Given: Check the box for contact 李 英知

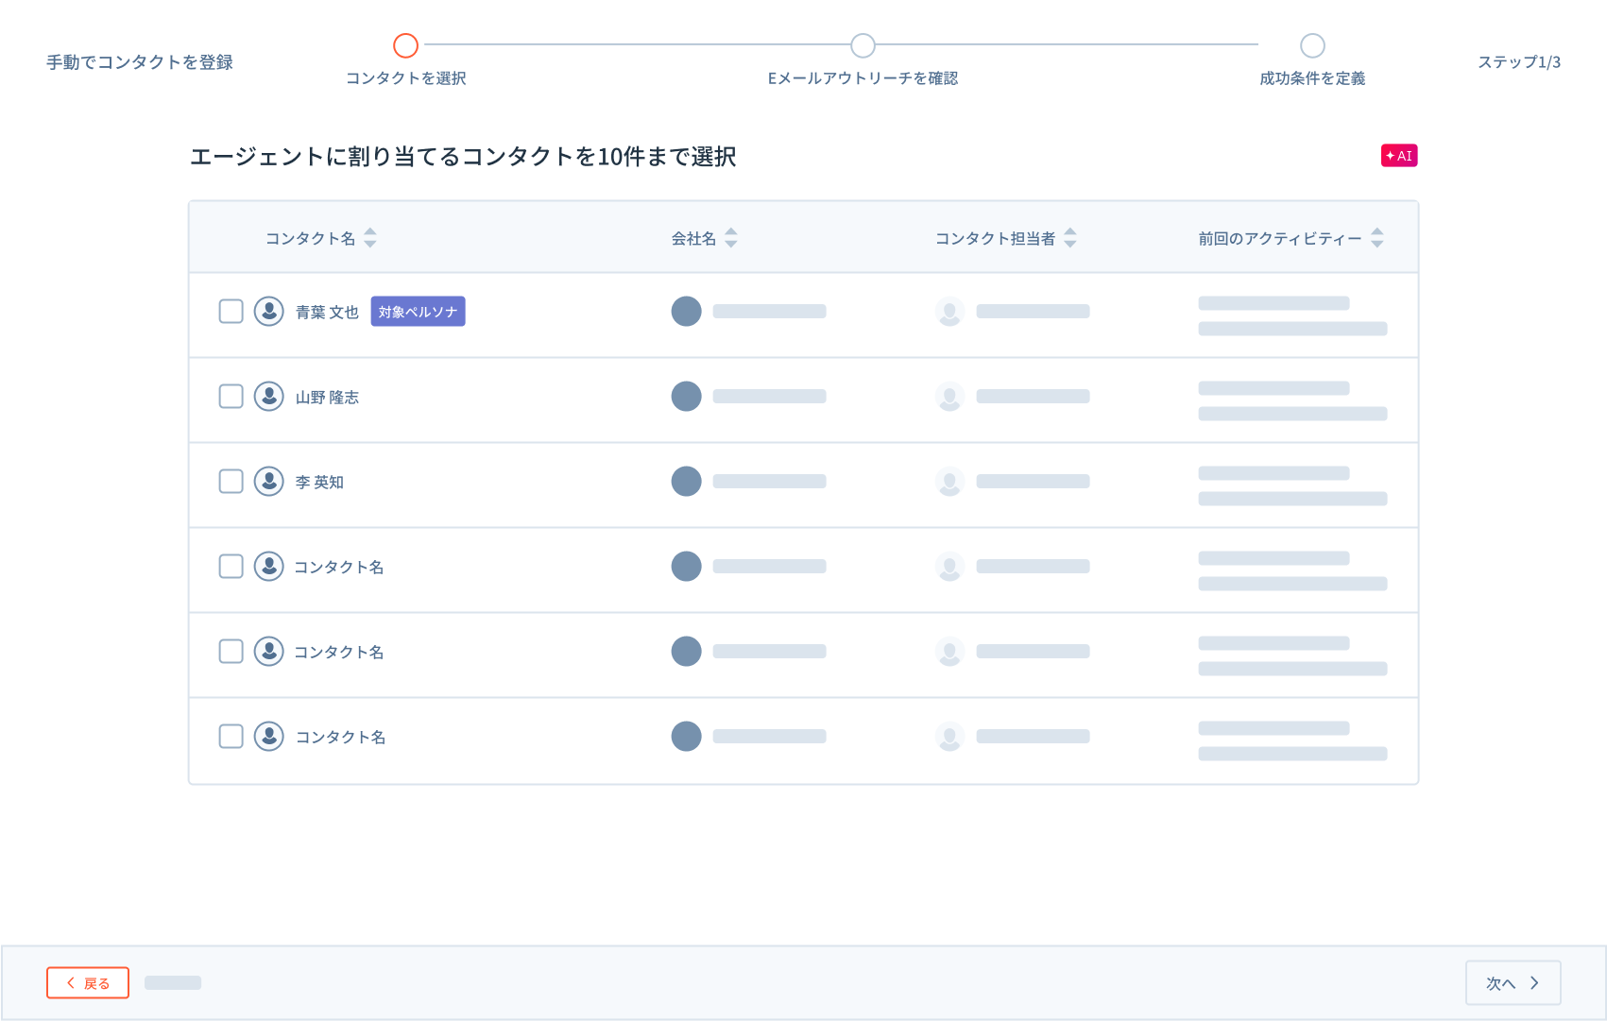Looking at the screenshot, I should click(231, 482).
